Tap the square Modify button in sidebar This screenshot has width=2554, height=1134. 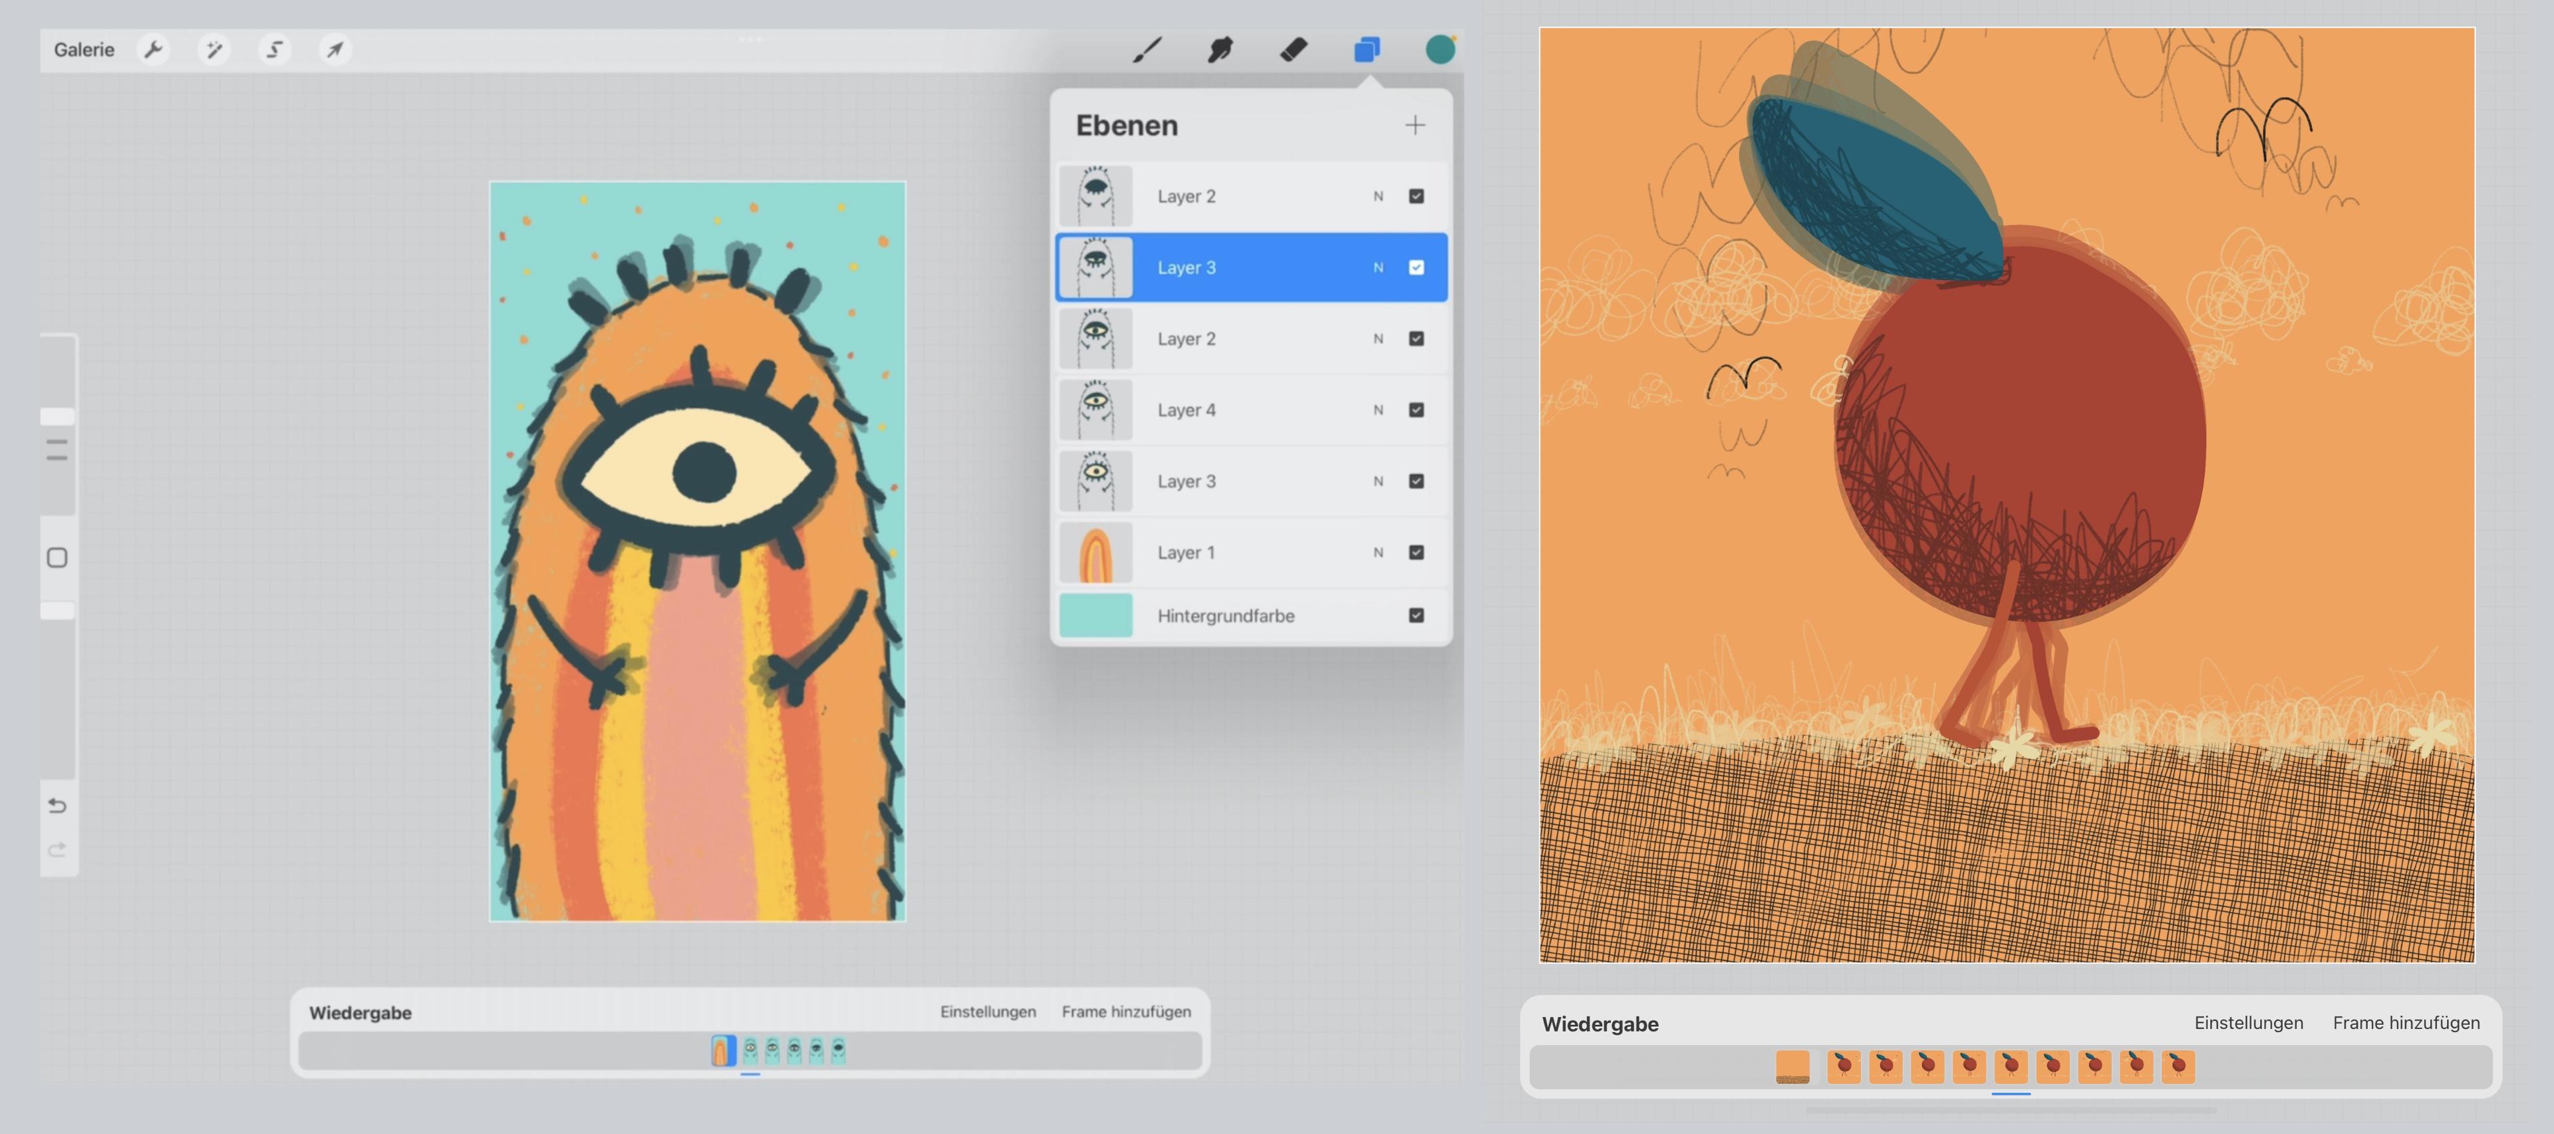(57, 558)
